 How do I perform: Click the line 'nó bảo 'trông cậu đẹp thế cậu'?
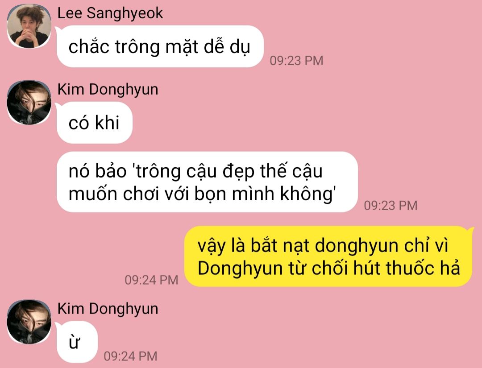click(195, 171)
